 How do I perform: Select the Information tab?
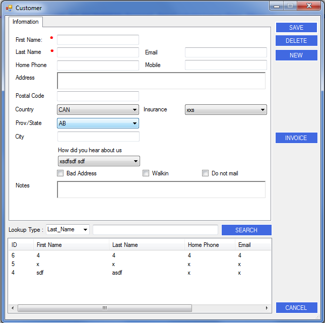pyautogui.click(x=26, y=22)
